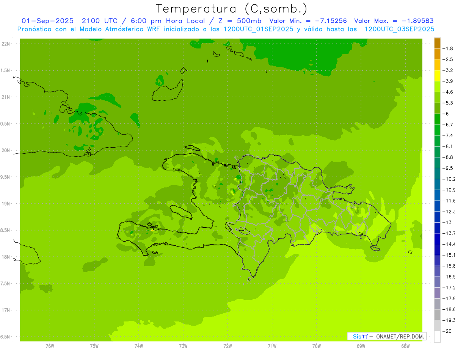Click the colorbar label -13
This screenshot has height=351, width=455.
pyautogui.click(x=448, y=222)
